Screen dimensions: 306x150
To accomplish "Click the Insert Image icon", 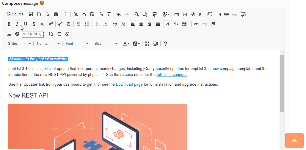I will pyautogui.click(x=9, y=34).
